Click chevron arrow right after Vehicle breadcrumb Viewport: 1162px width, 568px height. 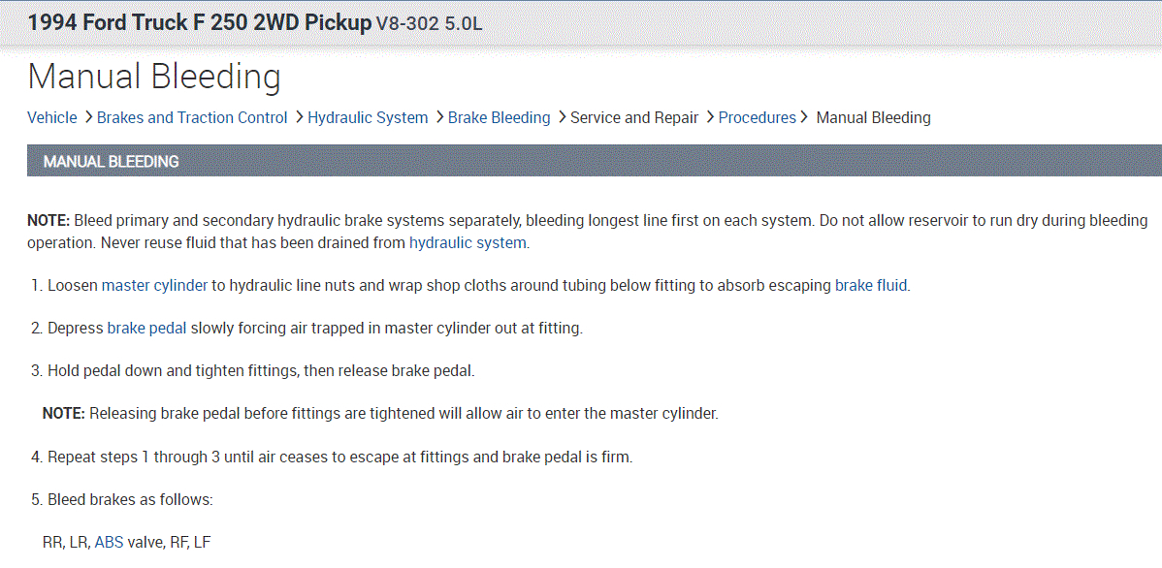tap(88, 117)
